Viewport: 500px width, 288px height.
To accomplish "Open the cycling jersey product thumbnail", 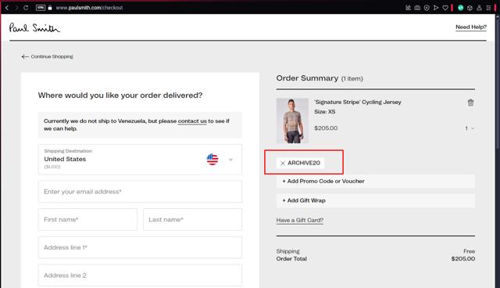I will point(292,121).
